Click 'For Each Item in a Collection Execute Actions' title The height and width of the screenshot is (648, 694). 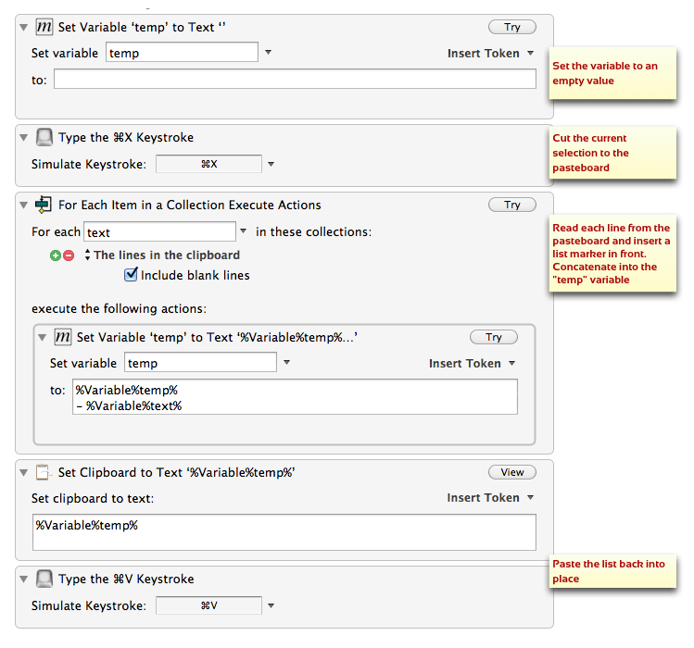(190, 205)
